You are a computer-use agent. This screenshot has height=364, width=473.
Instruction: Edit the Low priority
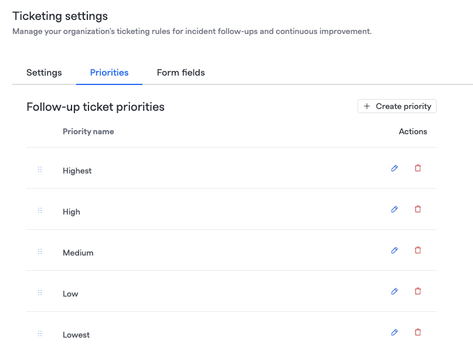(x=394, y=291)
